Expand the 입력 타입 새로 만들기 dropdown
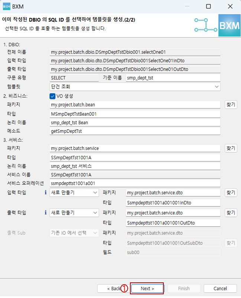 tap(74, 192)
